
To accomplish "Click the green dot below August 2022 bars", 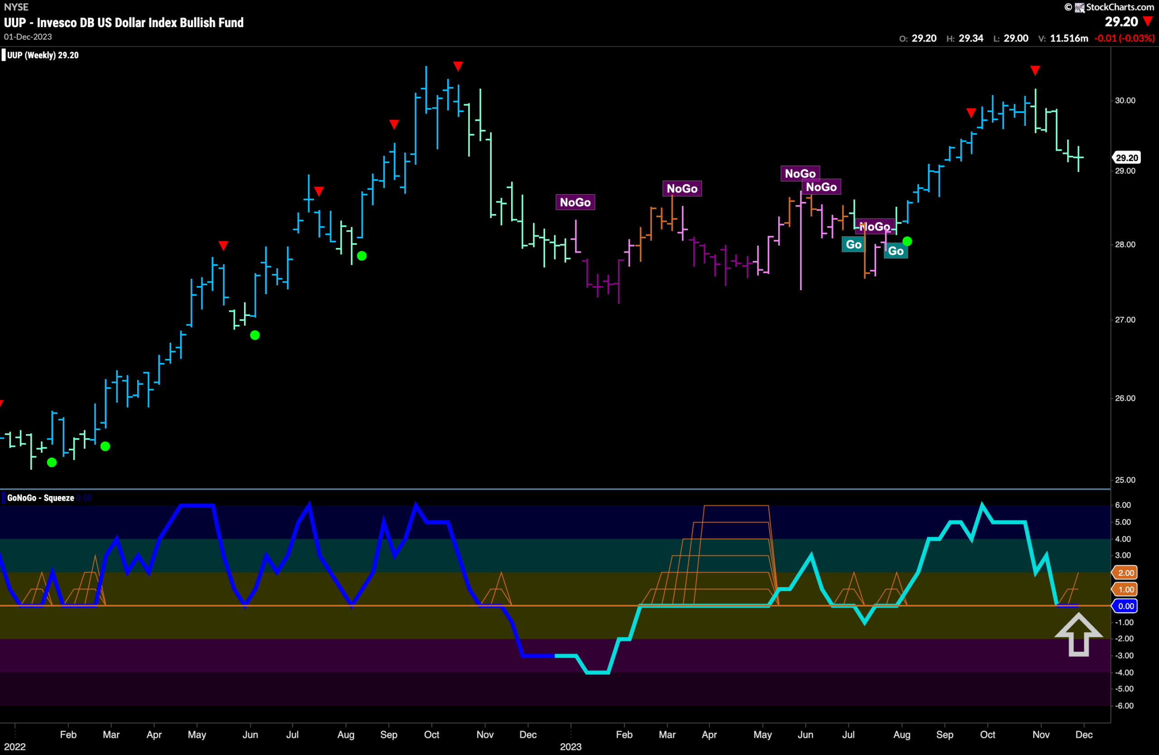I will pos(361,256).
